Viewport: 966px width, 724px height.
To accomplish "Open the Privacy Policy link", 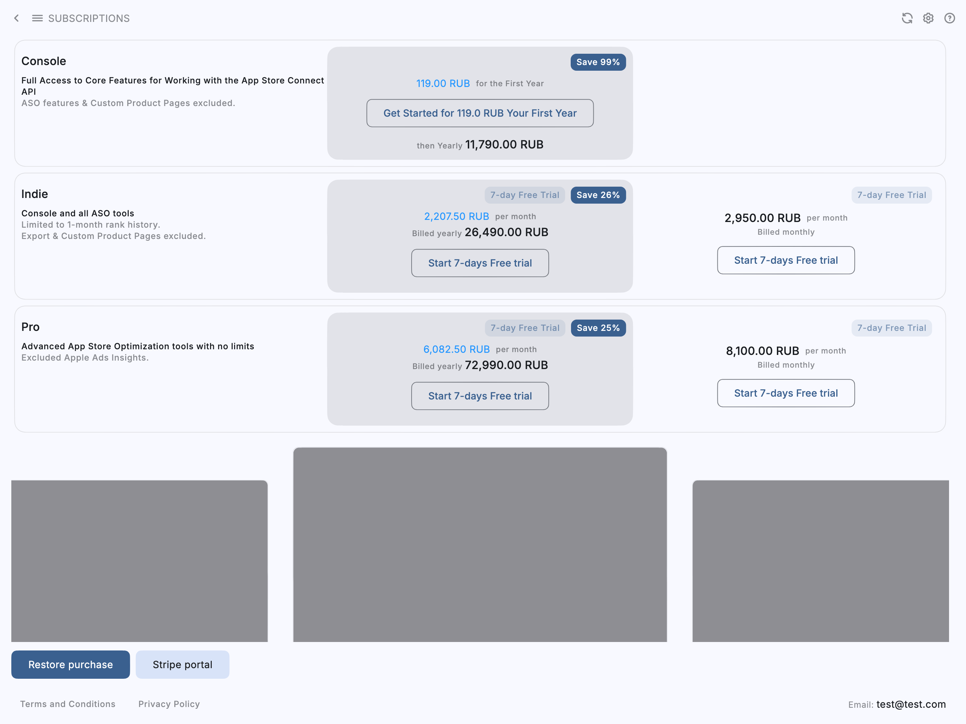I will point(169,703).
